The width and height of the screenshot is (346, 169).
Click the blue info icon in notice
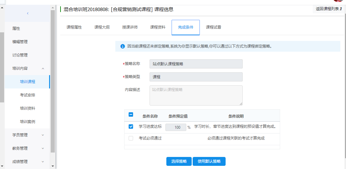123,46
